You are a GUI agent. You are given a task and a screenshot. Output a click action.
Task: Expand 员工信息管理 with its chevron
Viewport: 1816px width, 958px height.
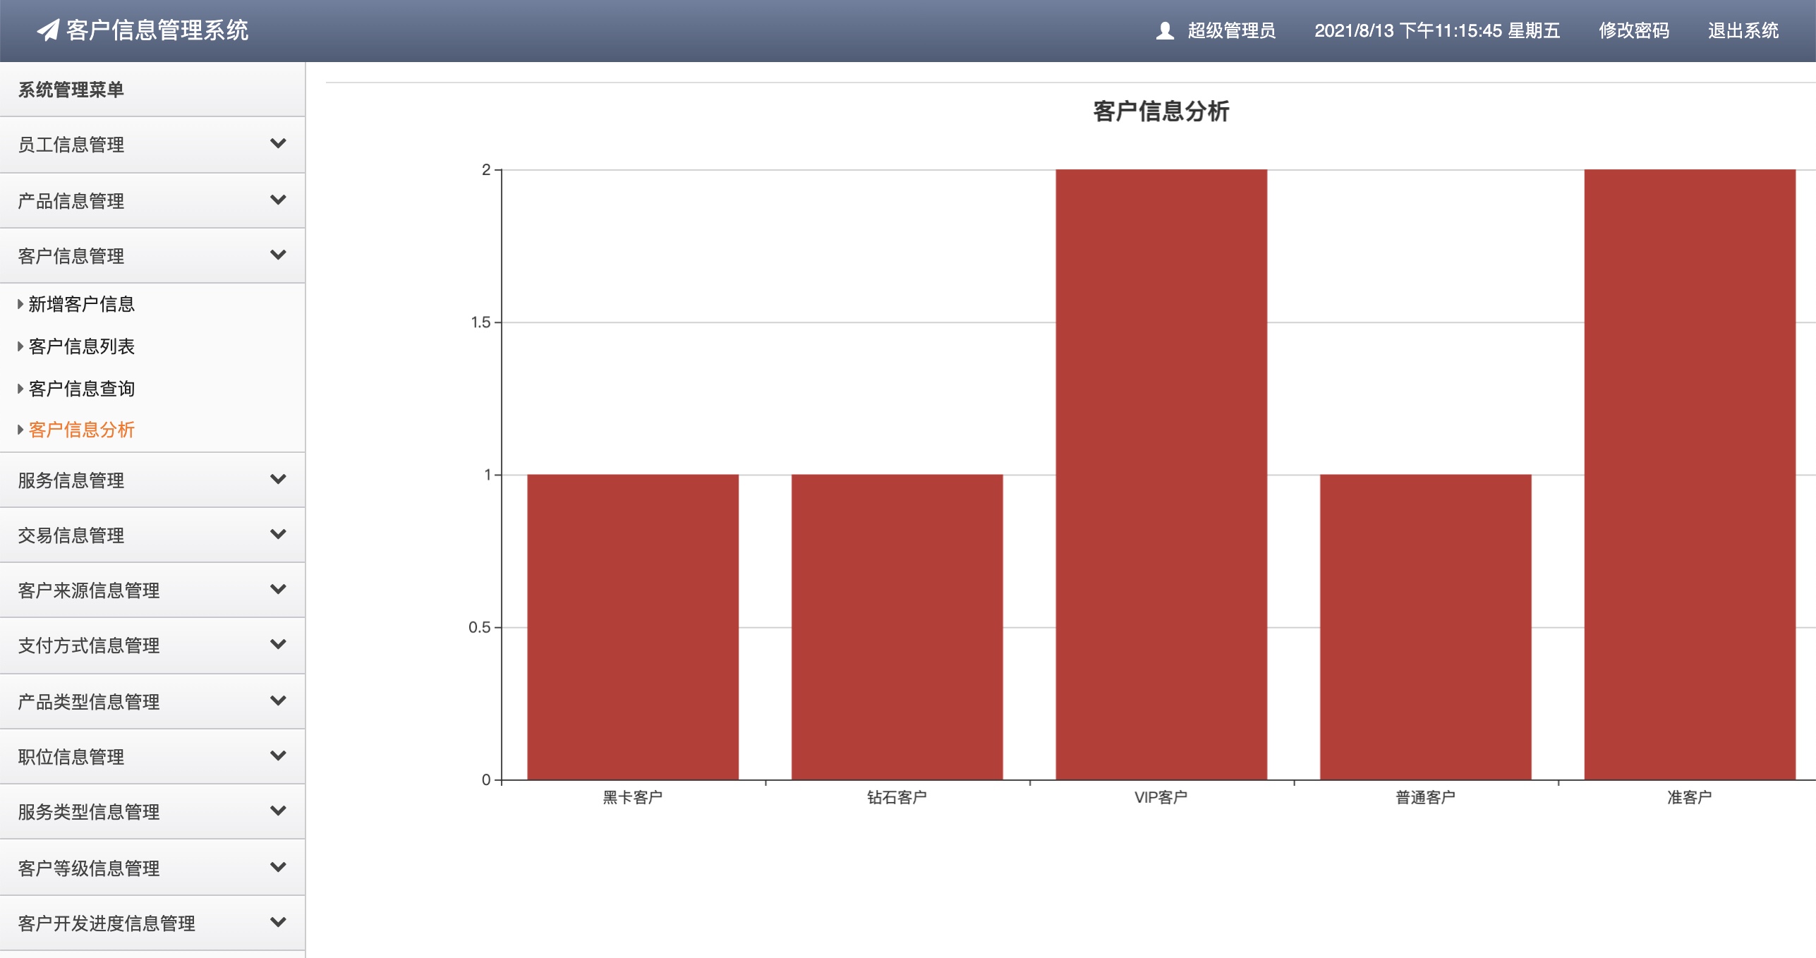pyautogui.click(x=278, y=143)
